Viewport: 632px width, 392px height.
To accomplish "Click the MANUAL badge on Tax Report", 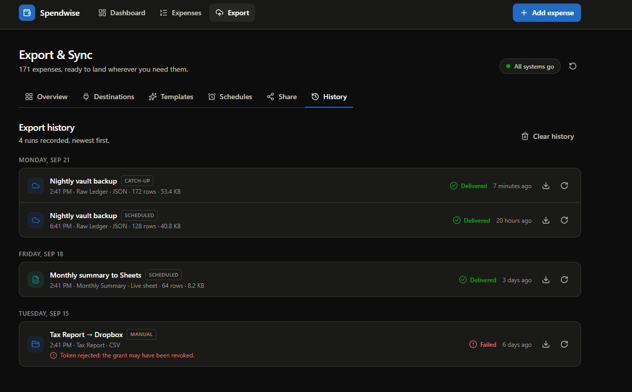I will coord(142,334).
